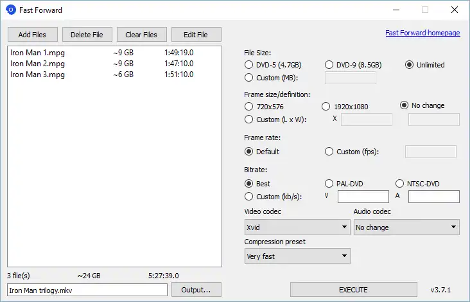
Task: Select Iron Man 2.mpg in the file list
Action: point(114,64)
